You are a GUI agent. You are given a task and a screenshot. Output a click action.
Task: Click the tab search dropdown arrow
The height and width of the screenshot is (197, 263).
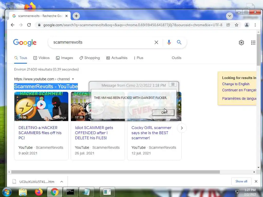click(230, 16)
